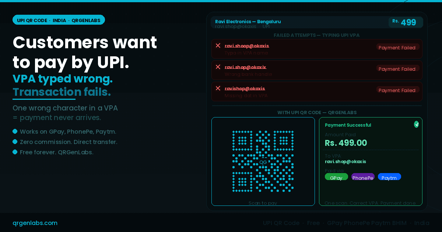Click the Ravi Electronics — Bengaluru title
The height and width of the screenshot is (232, 442).
coord(248,21)
